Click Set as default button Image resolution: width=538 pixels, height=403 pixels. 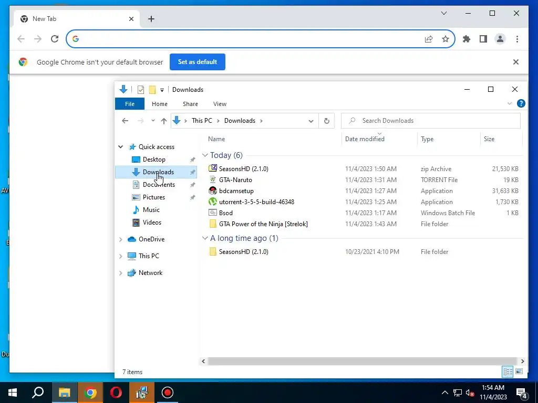click(x=198, y=62)
